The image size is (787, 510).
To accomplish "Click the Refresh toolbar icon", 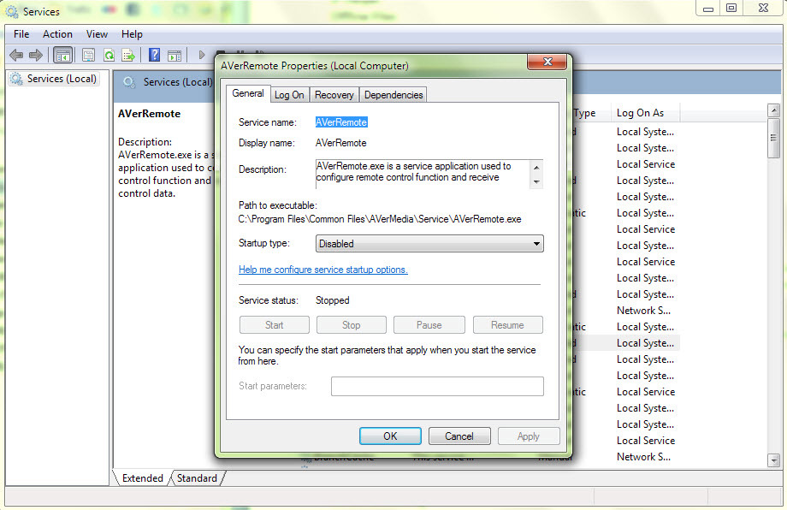I will [109, 56].
